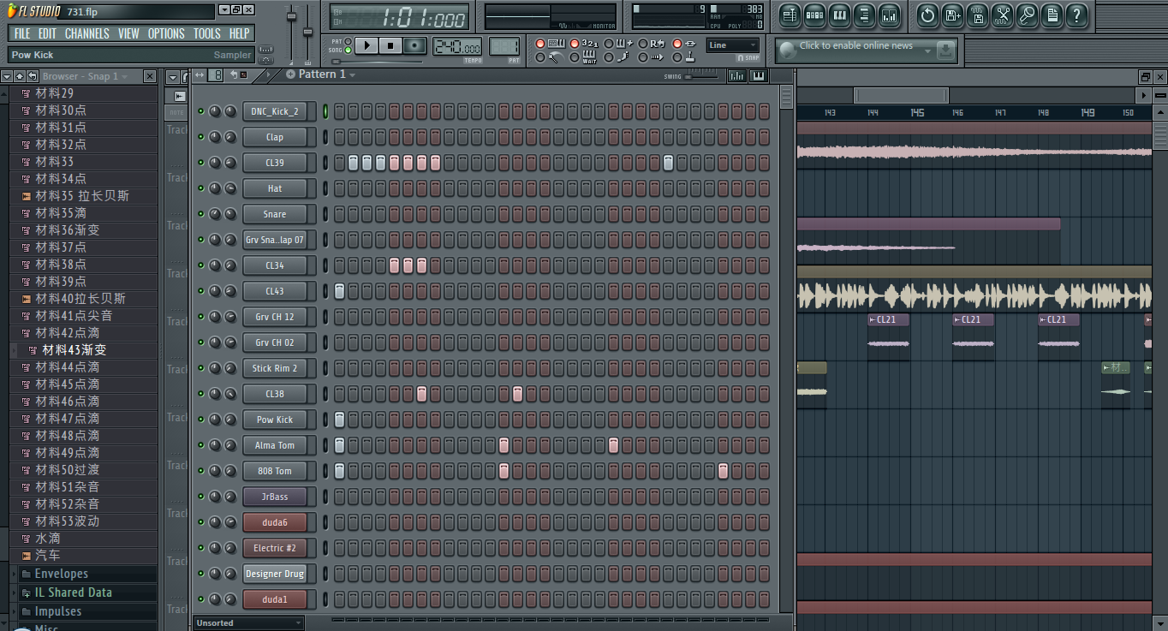Show the browser via its toolbar icon
1168x631 pixels.
[864, 15]
